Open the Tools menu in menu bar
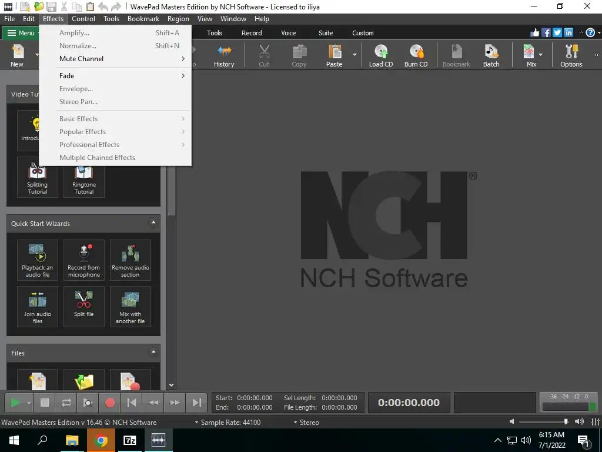 point(111,19)
